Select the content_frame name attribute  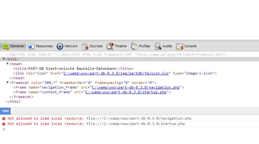tap(50, 92)
